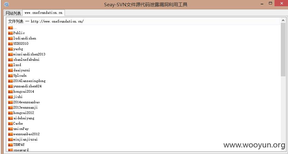Screen dimensions: 288x154
Task: Select the lsxd directory name
Action: click(x=17, y=65)
